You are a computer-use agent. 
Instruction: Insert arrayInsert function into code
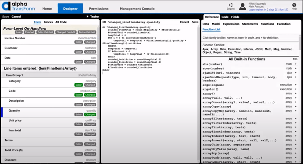coord(239,140)
